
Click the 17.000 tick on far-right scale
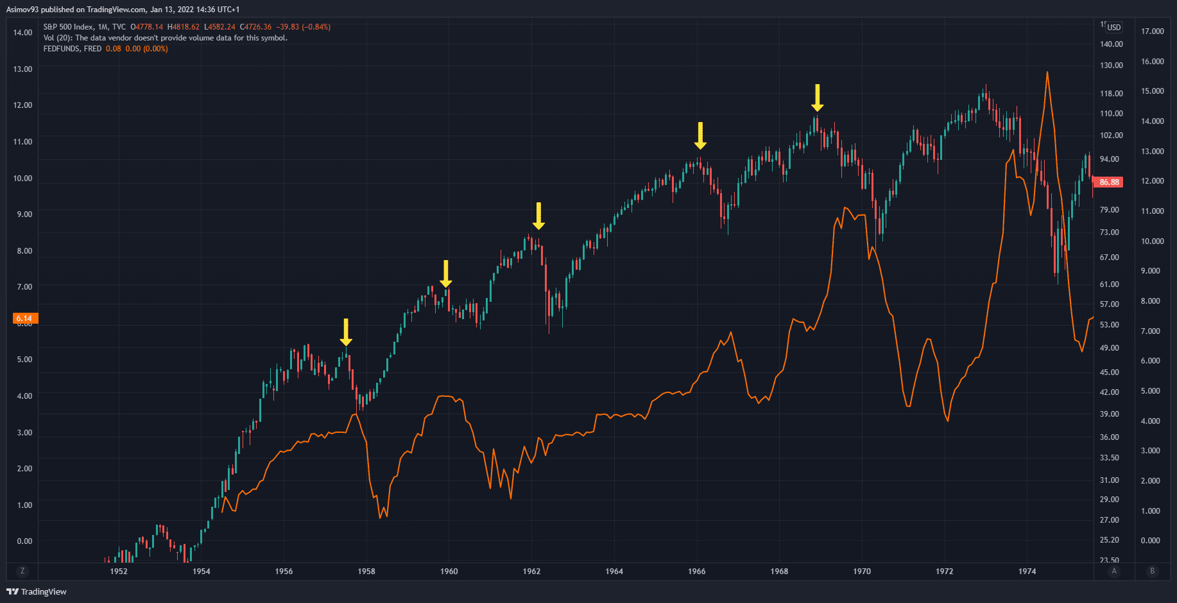[1152, 31]
